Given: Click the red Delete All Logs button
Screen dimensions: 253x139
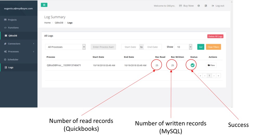Looking at the screenshot, I should pos(215,36).
